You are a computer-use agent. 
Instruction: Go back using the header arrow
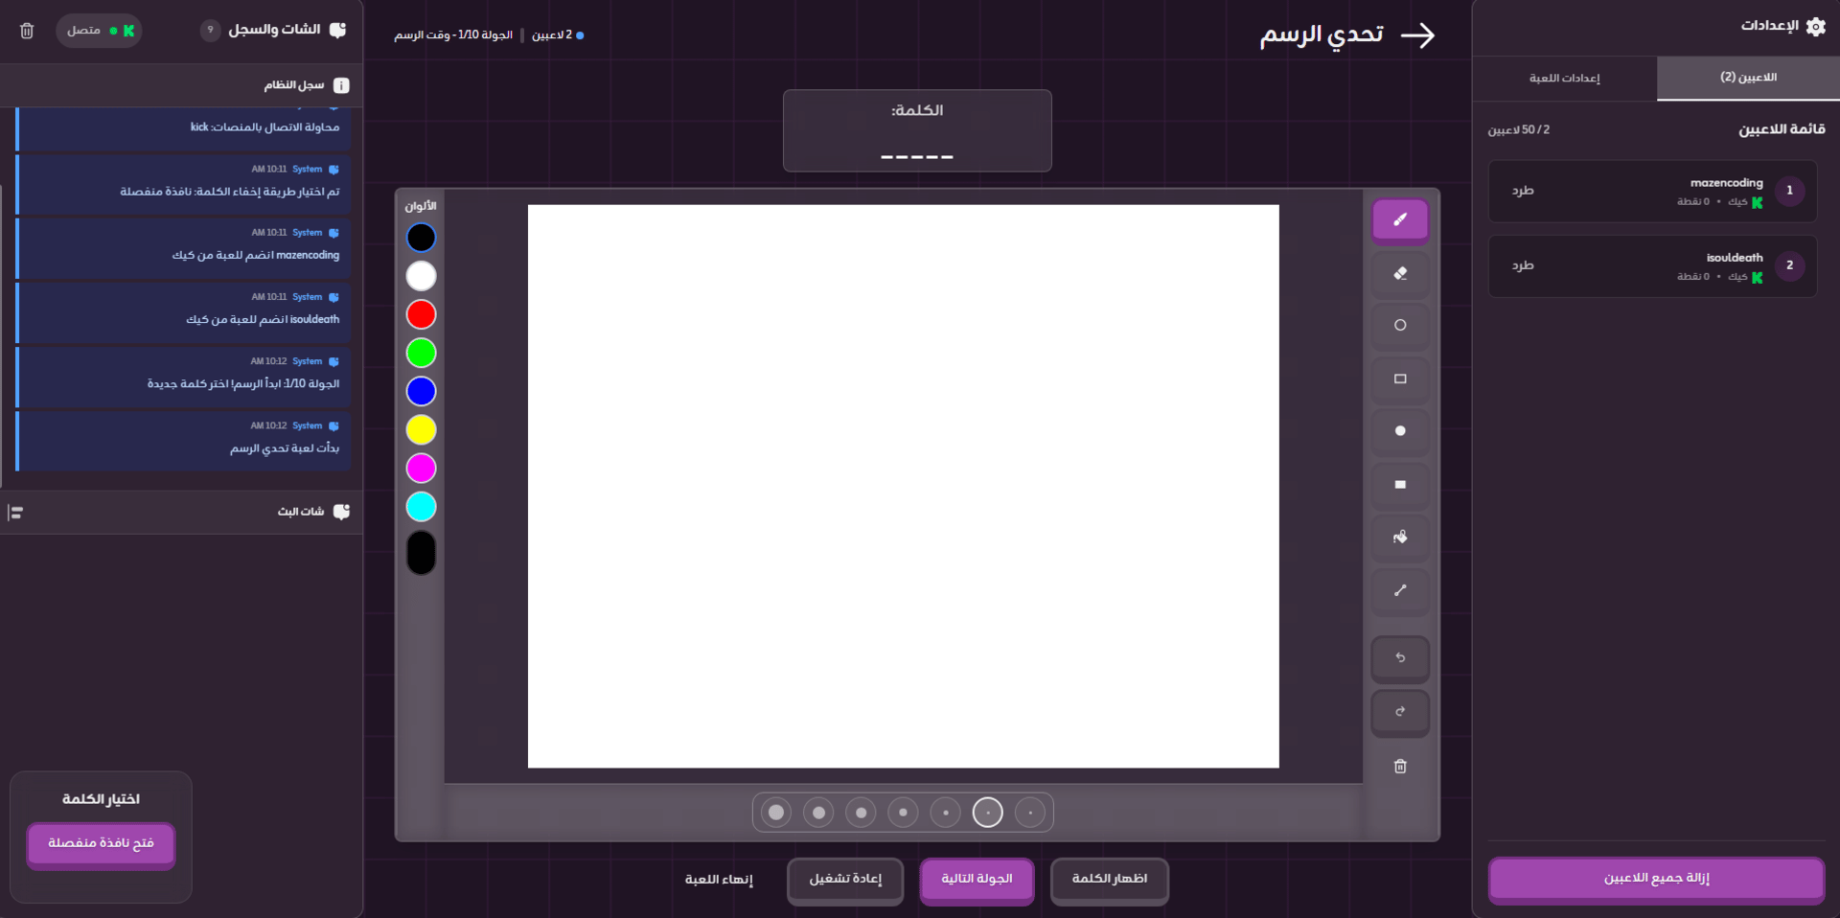point(1417,35)
